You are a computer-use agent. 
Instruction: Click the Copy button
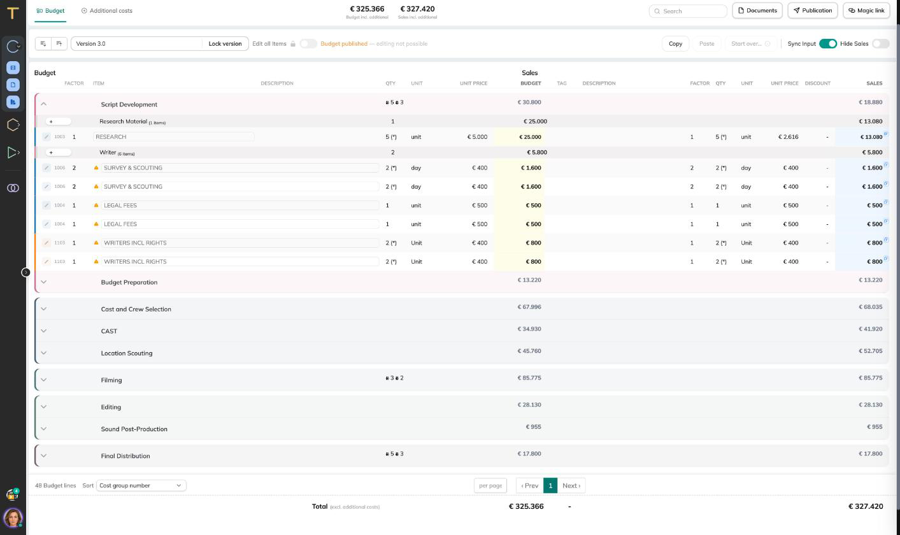coord(675,44)
